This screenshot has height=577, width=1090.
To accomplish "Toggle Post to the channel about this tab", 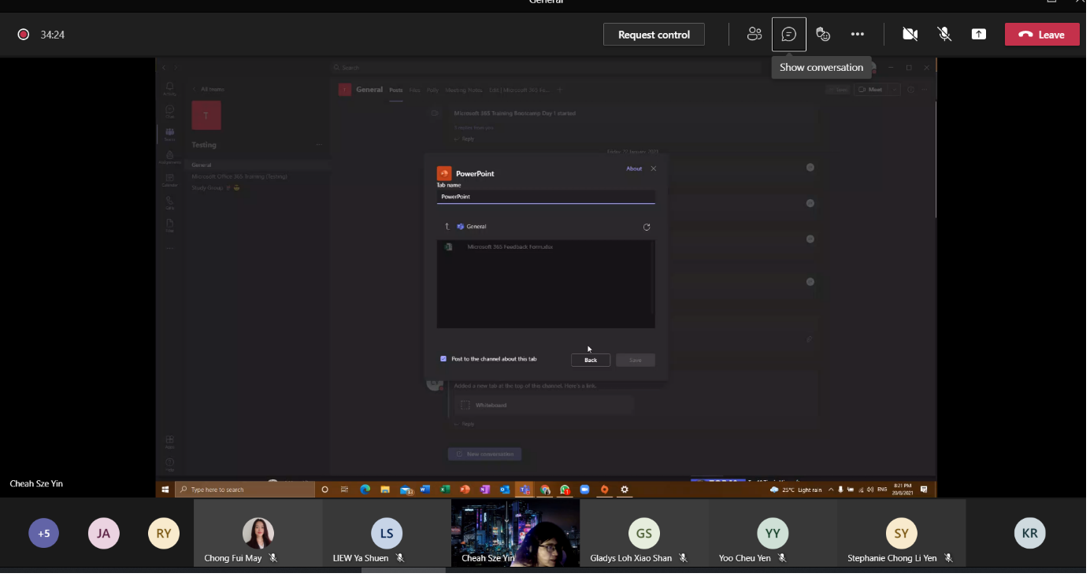I will point(443,359).
